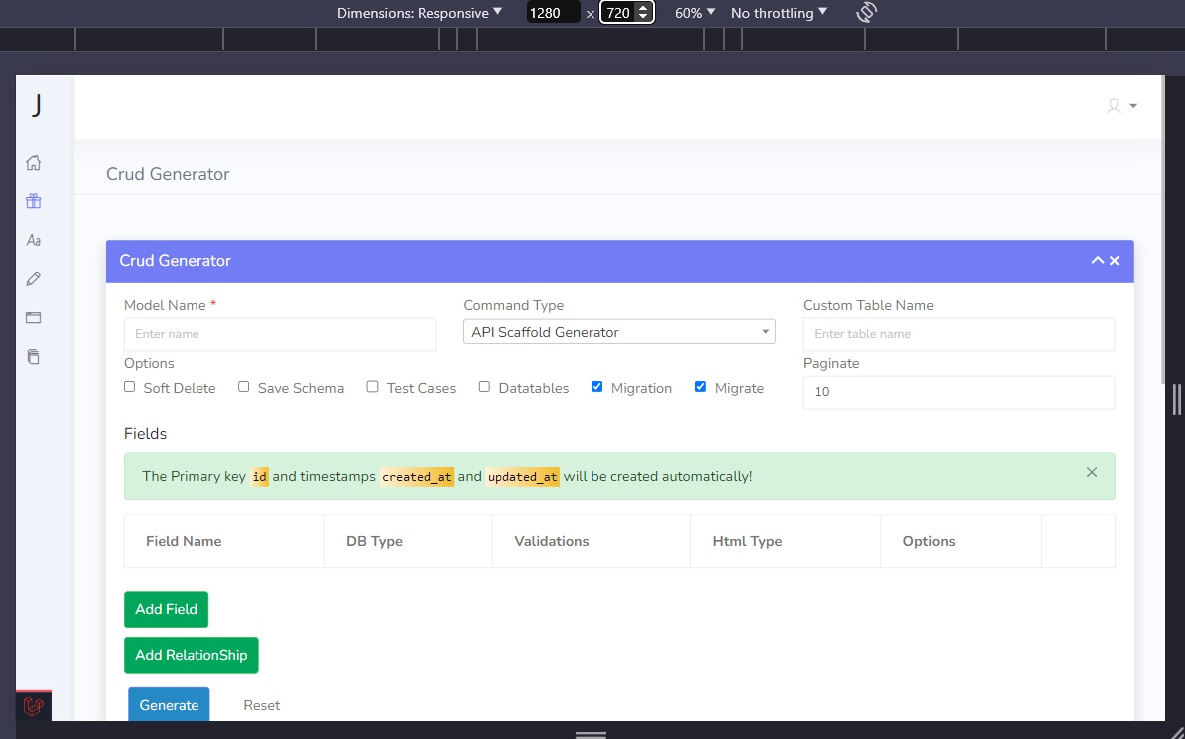Open the Command Type dropdown

[x=618, y=330]
